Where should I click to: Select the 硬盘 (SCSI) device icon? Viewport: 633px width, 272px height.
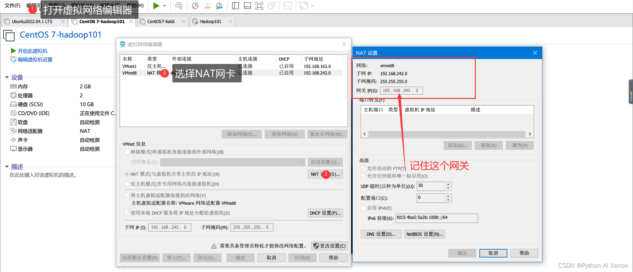pos(14,104)
